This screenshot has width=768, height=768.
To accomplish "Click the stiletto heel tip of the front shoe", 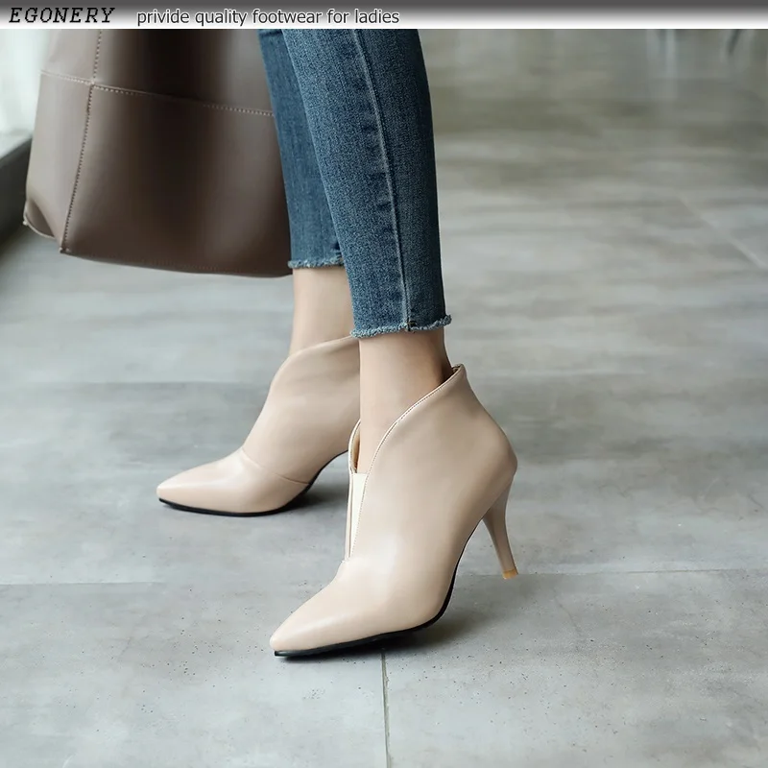I will point(510,571).
